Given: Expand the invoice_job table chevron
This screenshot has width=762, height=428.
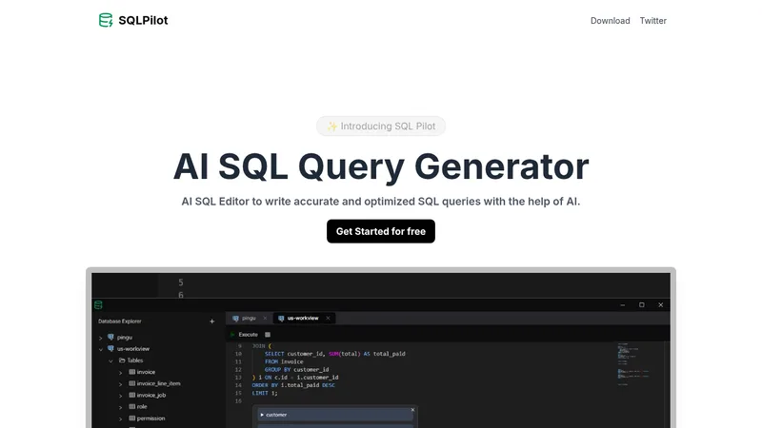Looking at the screenshot, I should tap(121, 396).
